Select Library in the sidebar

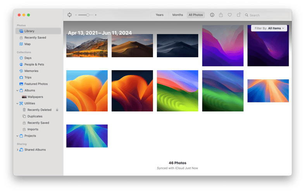(38, 31)
